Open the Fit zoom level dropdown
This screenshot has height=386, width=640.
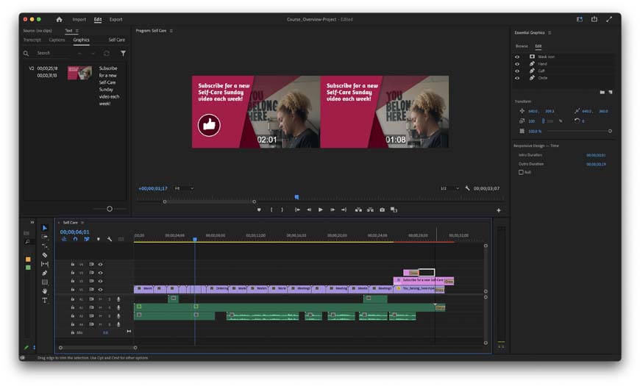(x=184, y=188)
